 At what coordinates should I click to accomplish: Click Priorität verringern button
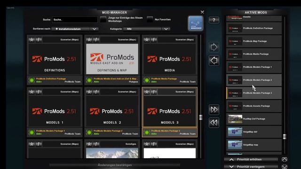[x=251, y=167]
